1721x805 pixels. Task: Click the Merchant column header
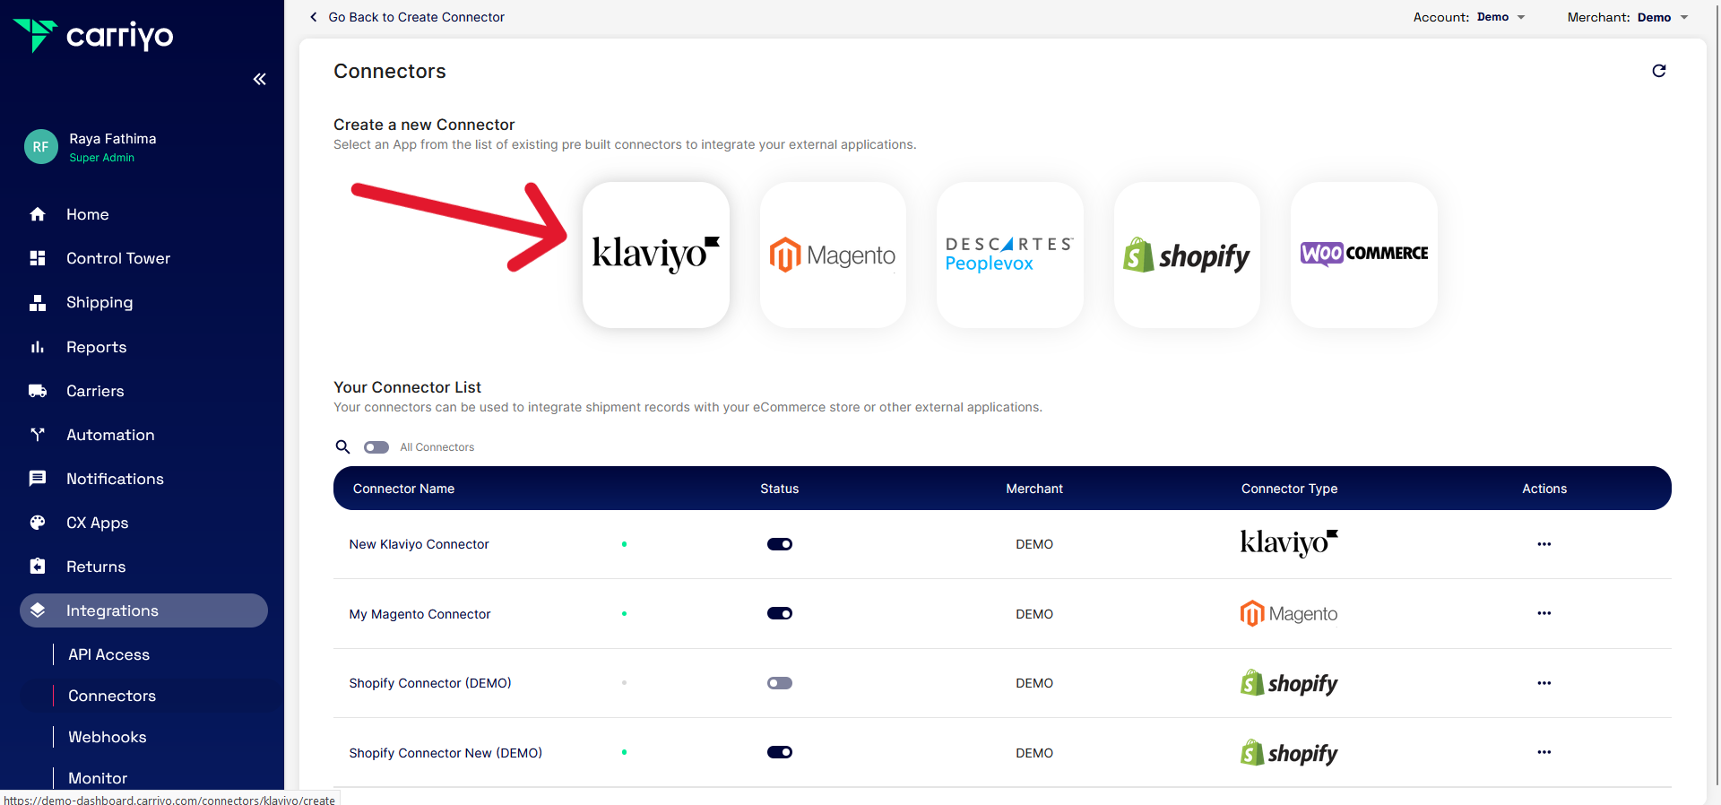1034,489
